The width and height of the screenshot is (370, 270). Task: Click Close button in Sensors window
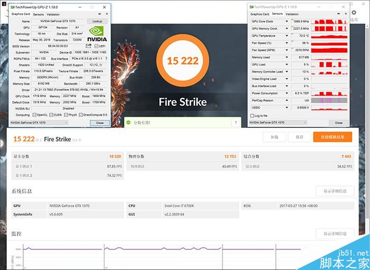click(x=339, y=123)
